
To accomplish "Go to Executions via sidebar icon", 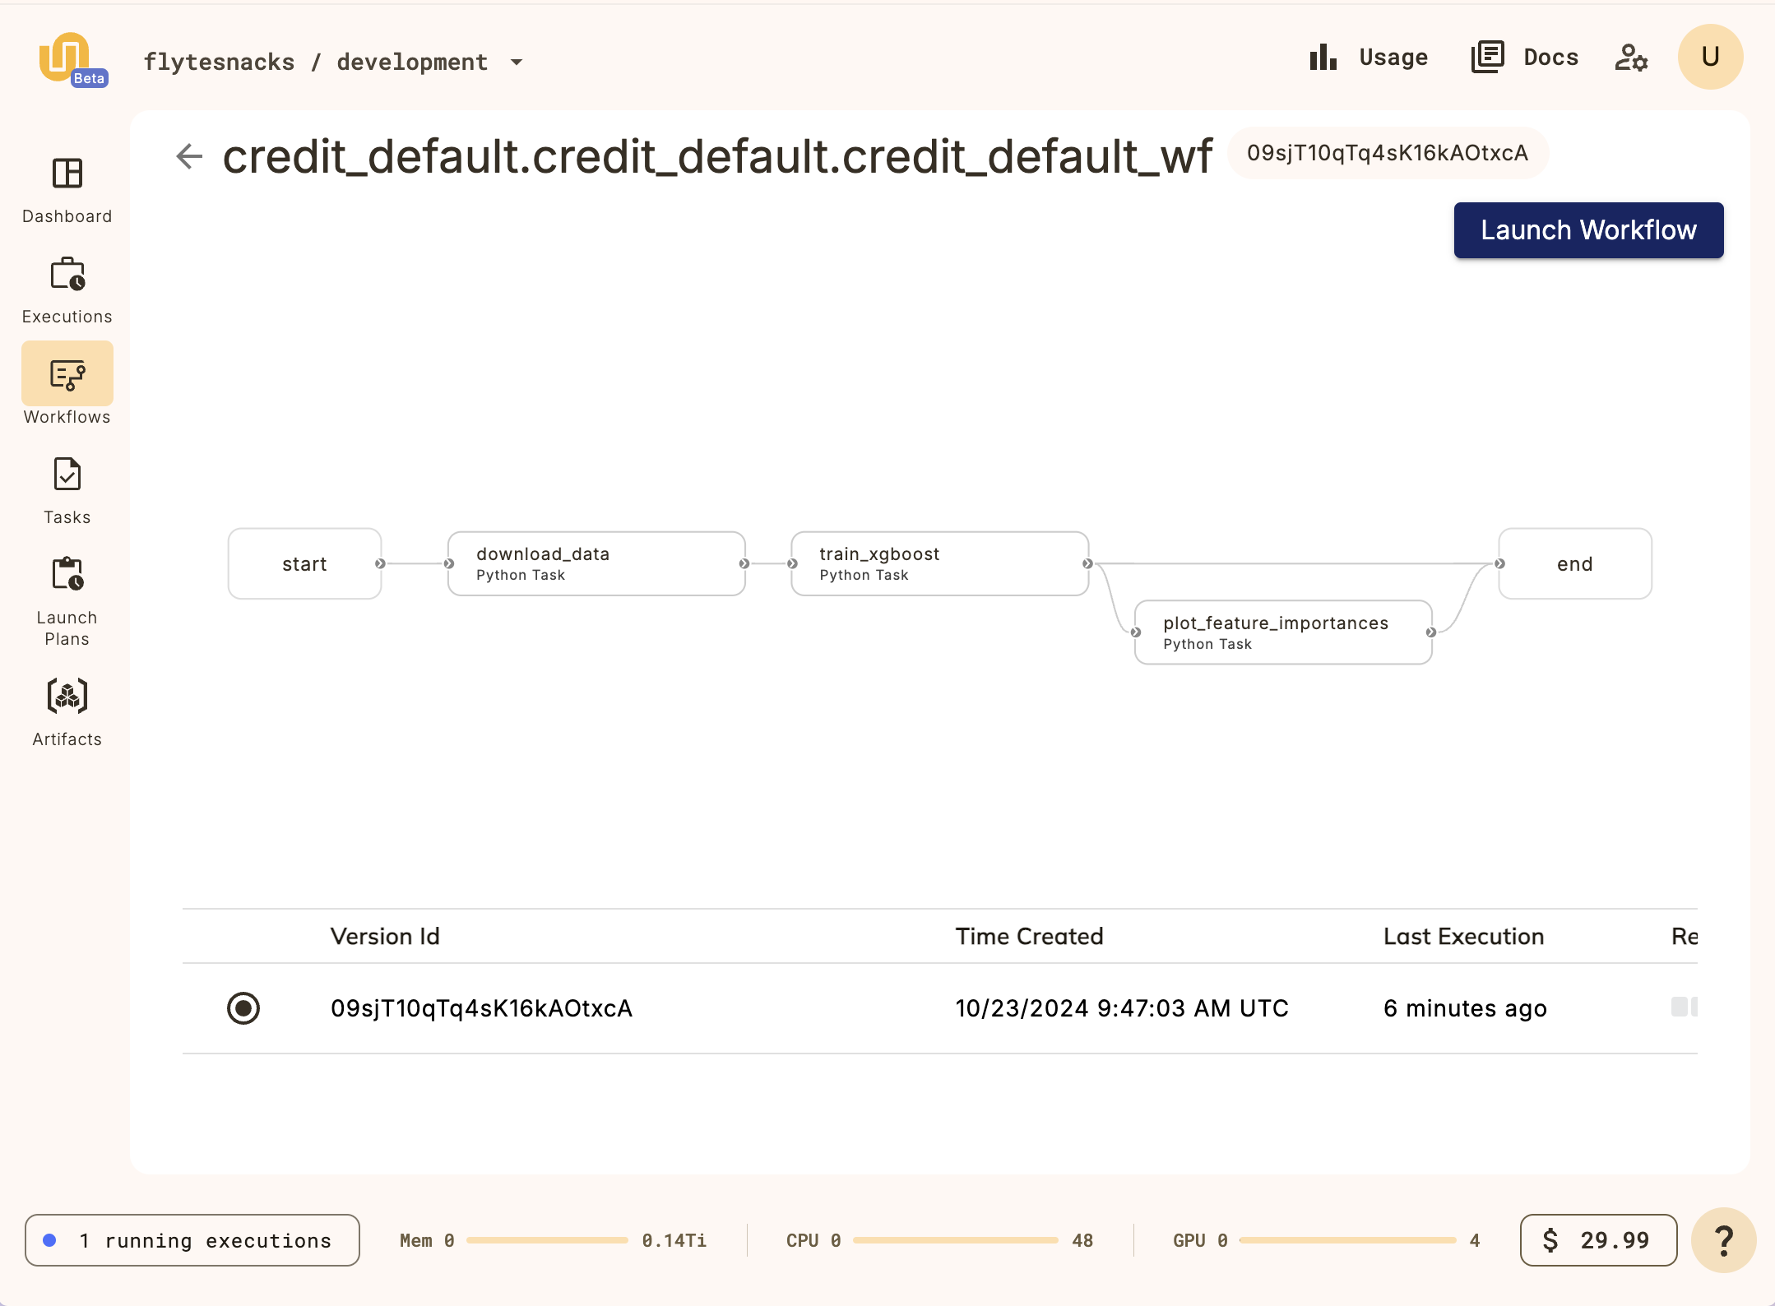I will coord(67,275).
